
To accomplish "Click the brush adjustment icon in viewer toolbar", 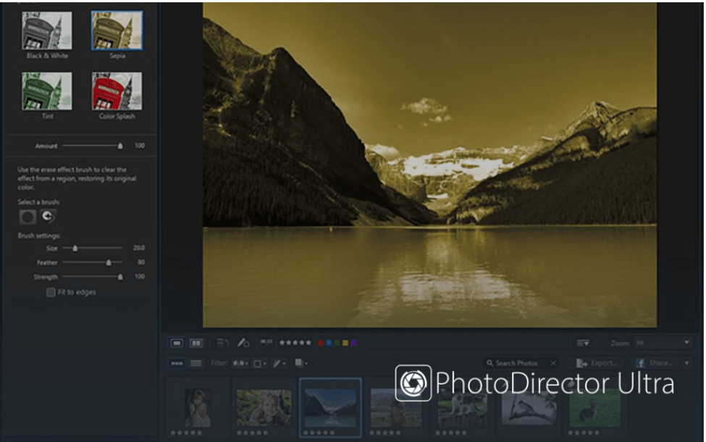I will pyautogui.click(x=243, y=342).
